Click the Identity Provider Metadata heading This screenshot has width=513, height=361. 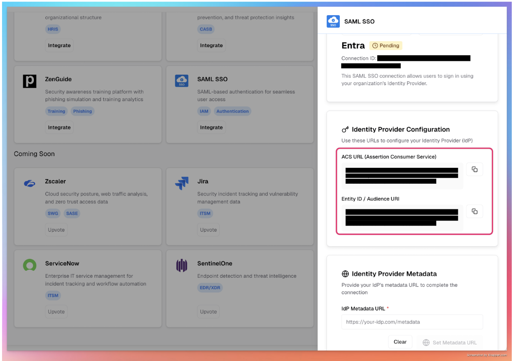click(394, 274)
